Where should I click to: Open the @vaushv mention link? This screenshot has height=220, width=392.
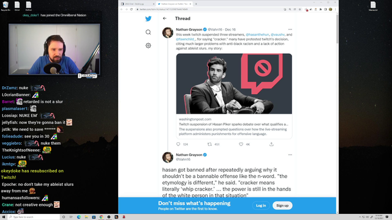click(277, 35)
